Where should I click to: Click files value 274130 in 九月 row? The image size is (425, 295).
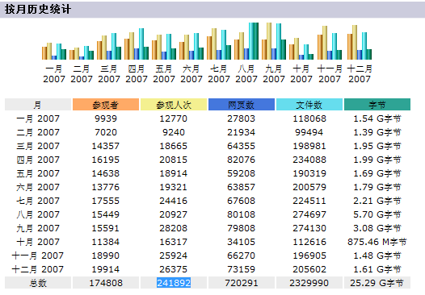309,228
